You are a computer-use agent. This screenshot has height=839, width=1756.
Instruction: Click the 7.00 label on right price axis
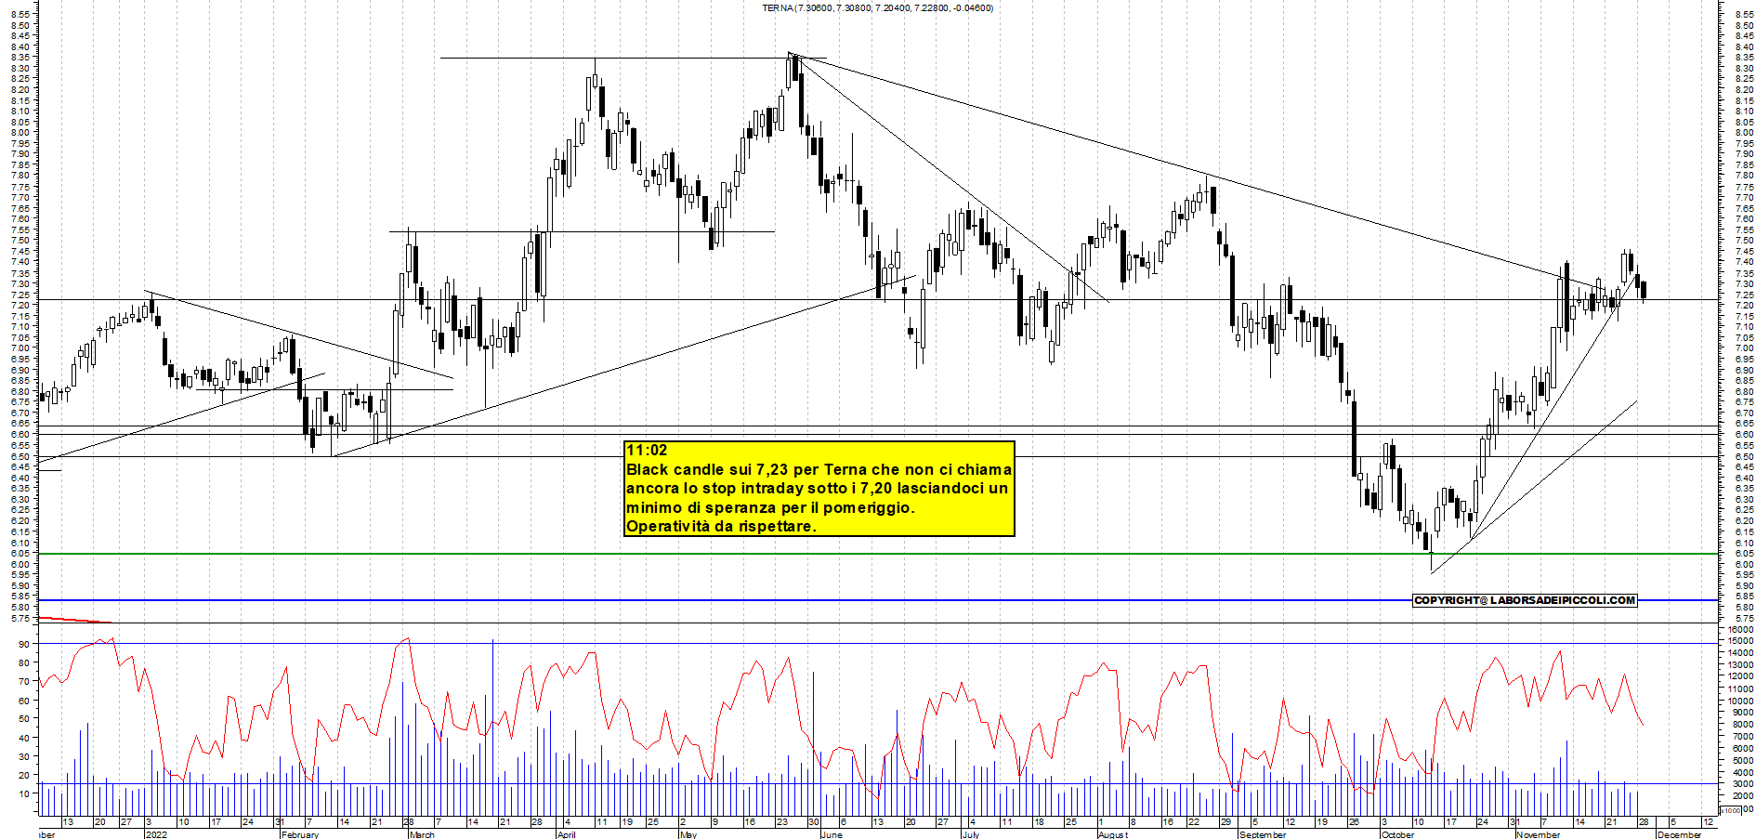[1743, 348]
